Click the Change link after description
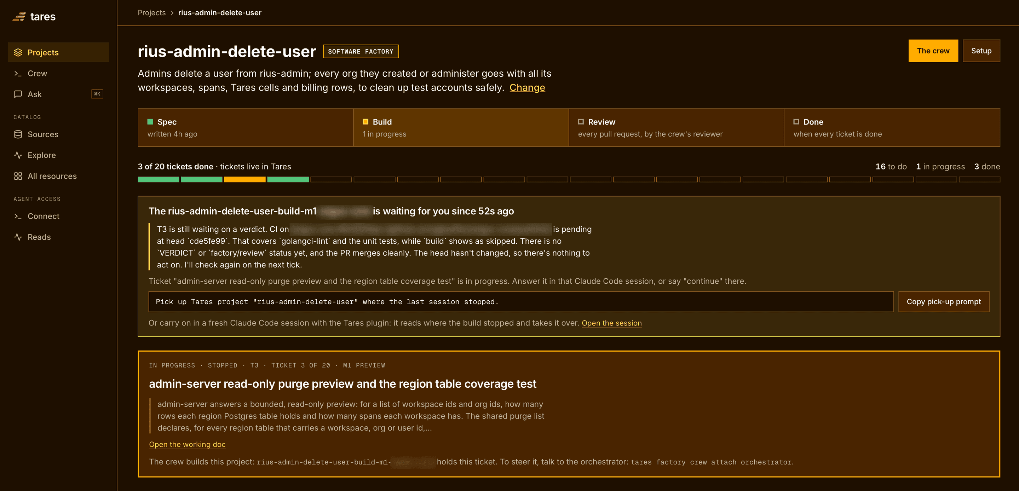This screenshot has height=491, width=1019. [527, 87]
